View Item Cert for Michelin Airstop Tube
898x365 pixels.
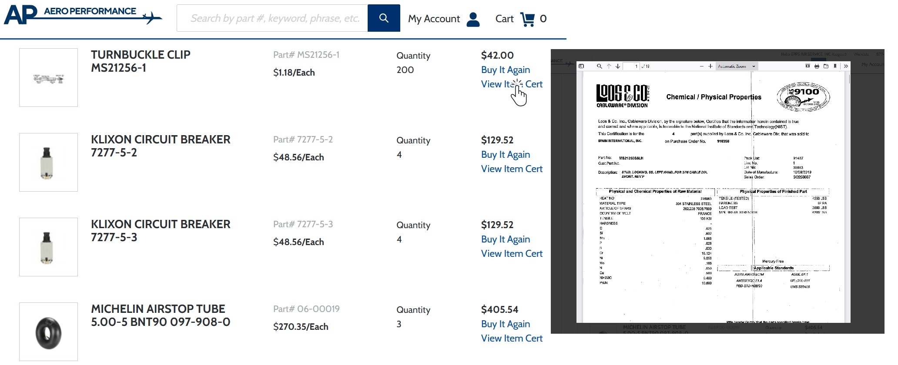pyautogui.click(x=512, y=338)
